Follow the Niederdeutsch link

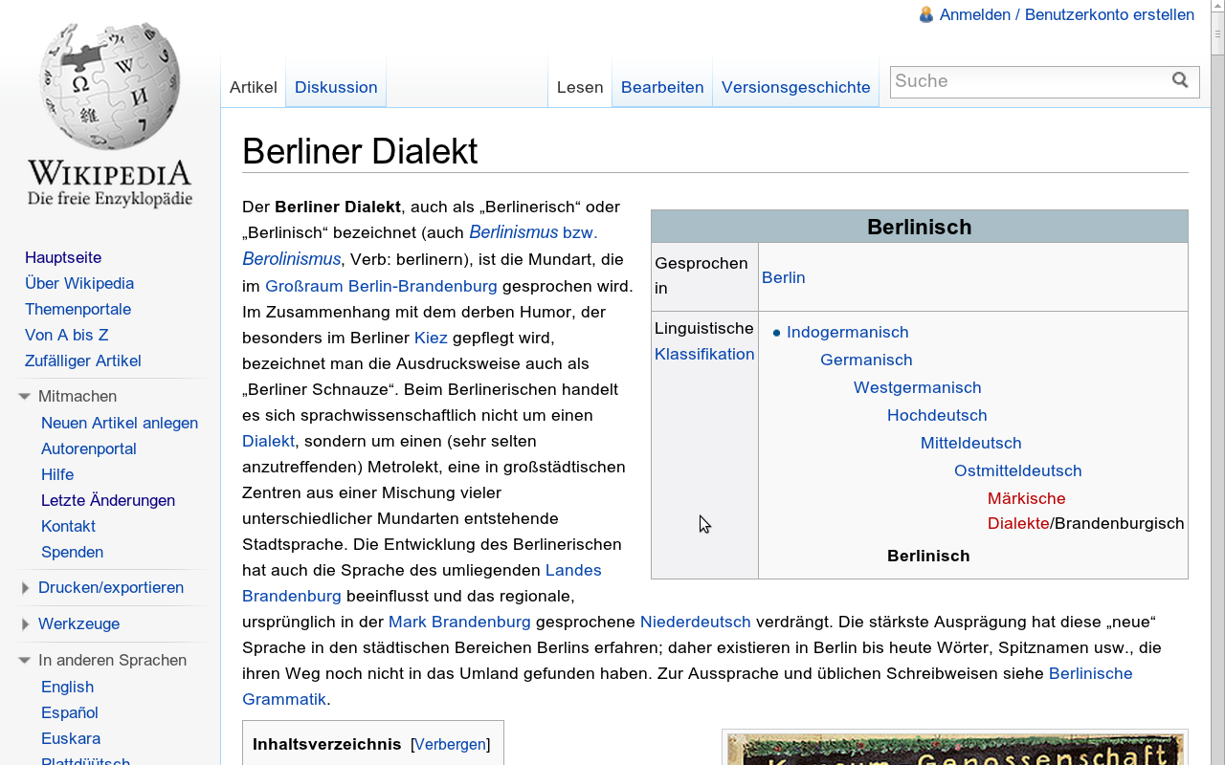click(696, 622)
